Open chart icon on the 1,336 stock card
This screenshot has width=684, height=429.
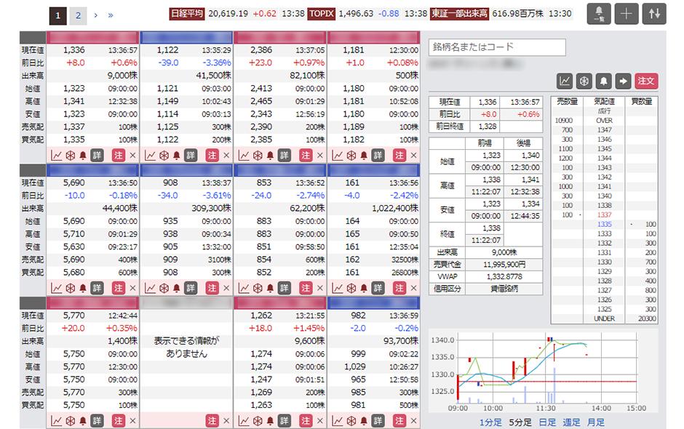(x=56, y=155)
